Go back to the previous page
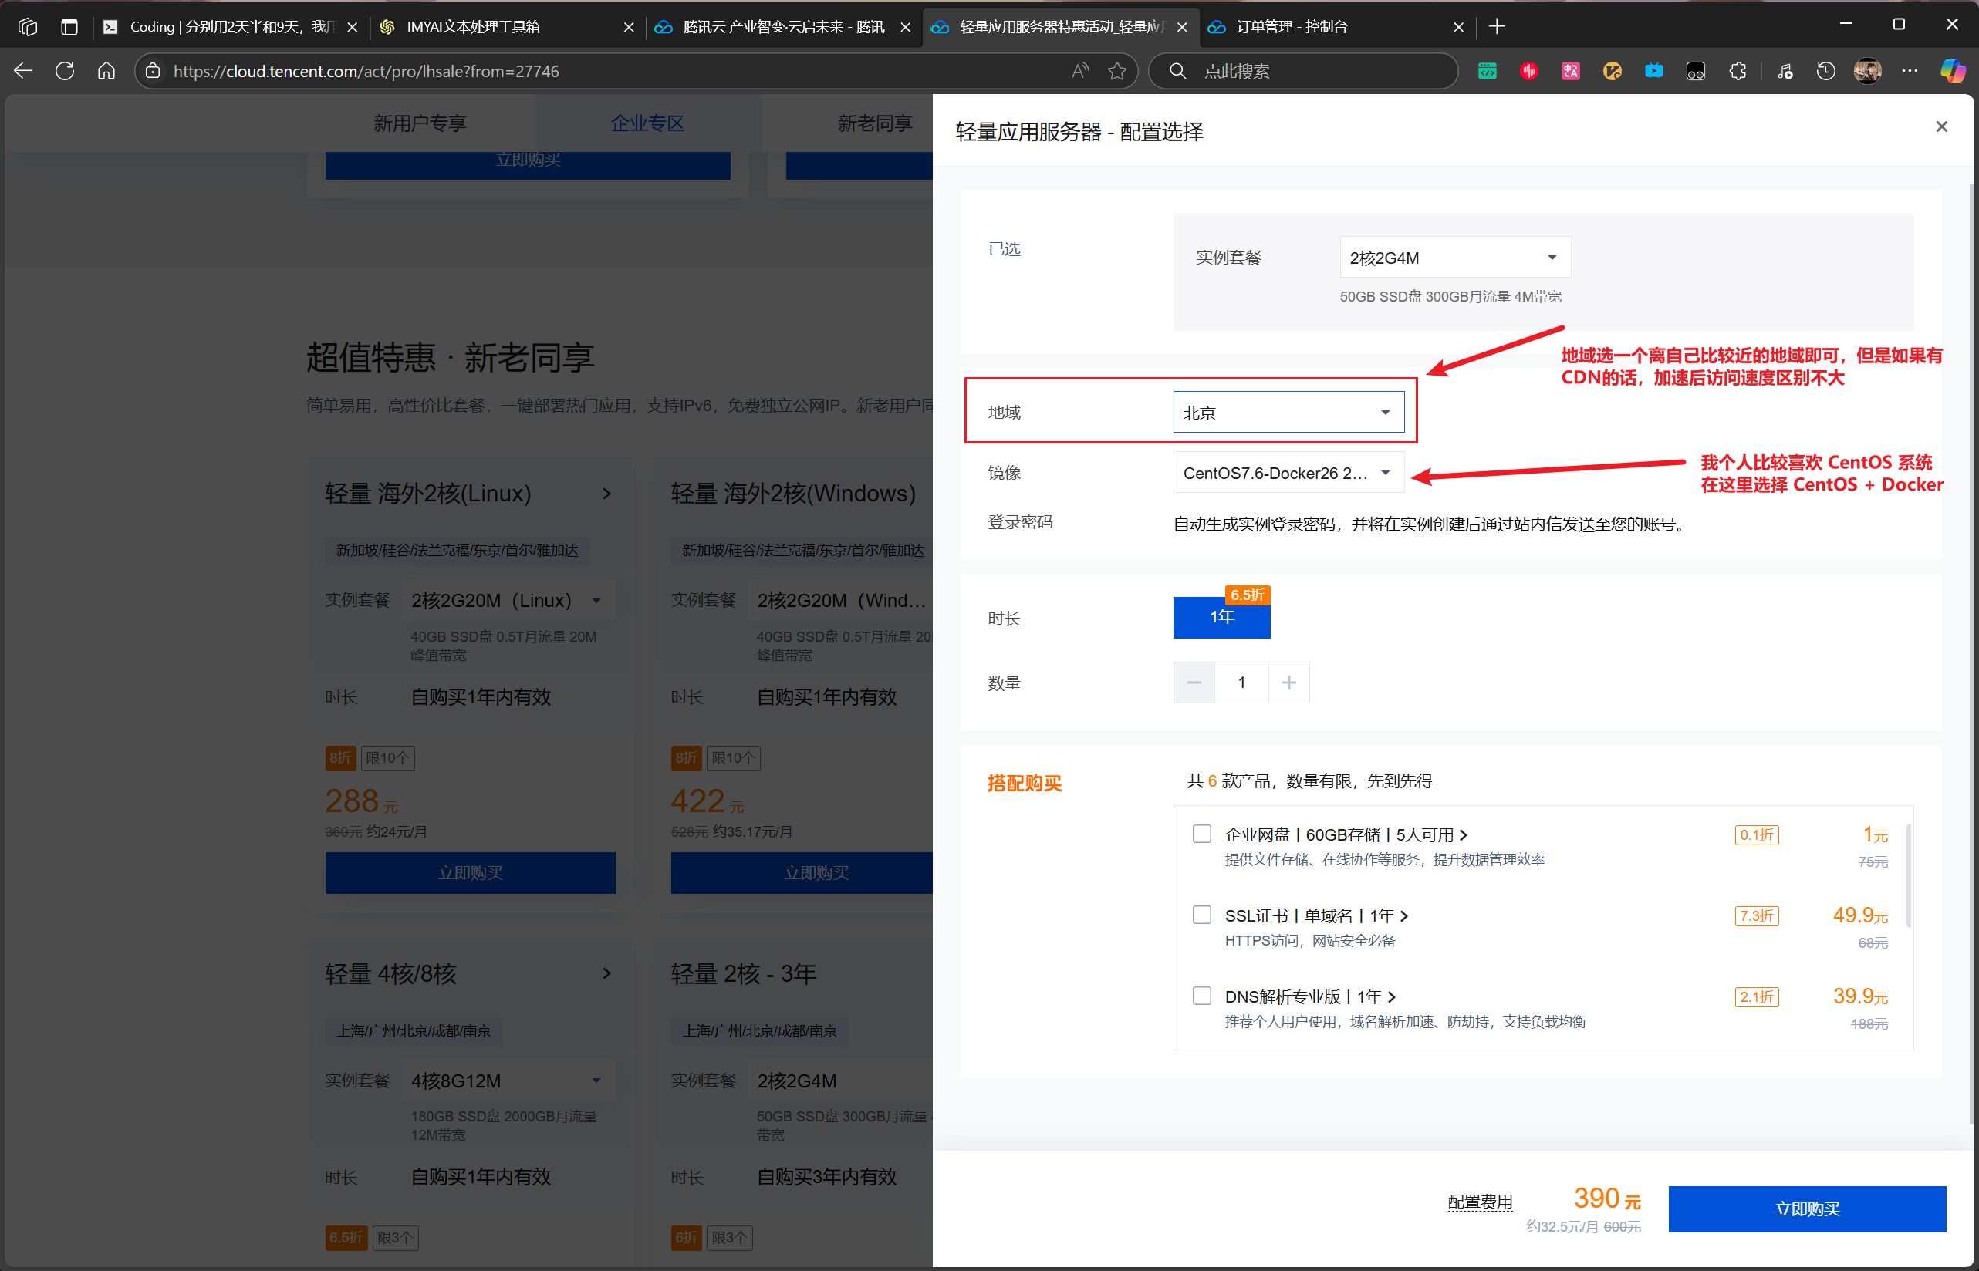 tap(23, 71)
